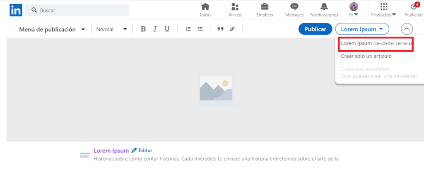Apply block quote formatting
The height and width of the screenshot is (170, 424).
tap(221, 29)
